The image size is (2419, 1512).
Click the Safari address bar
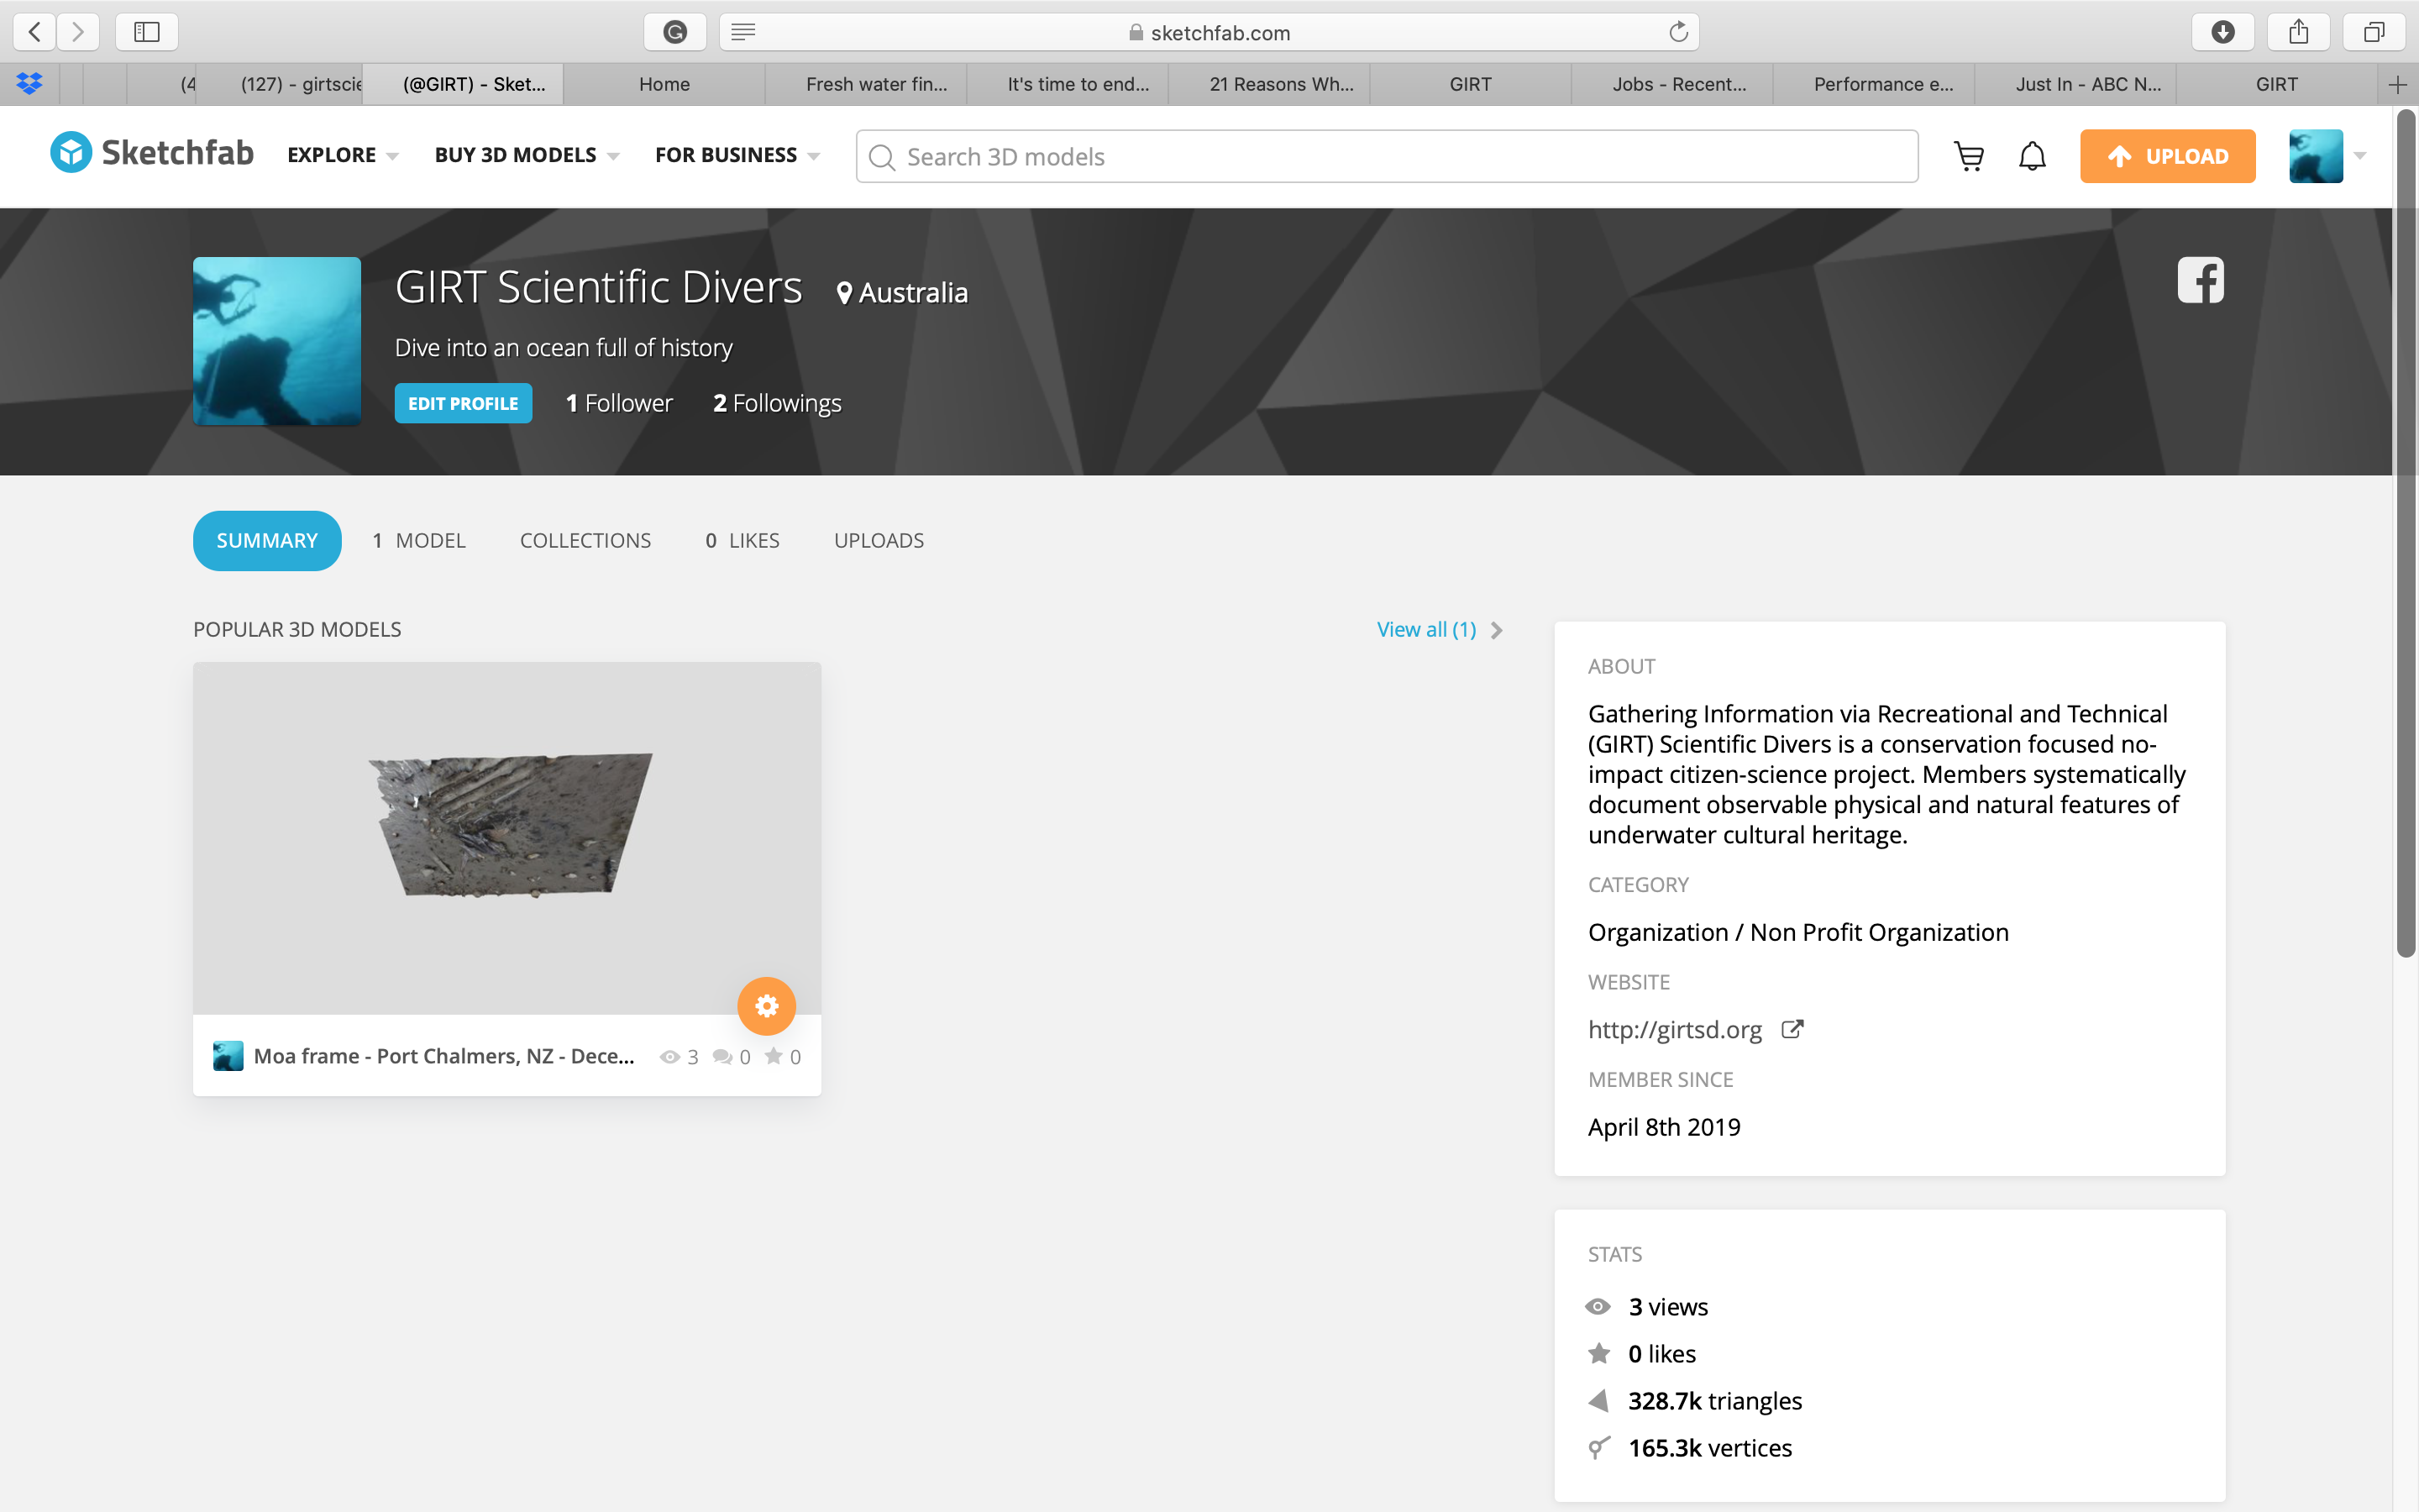pos(1209,32)
